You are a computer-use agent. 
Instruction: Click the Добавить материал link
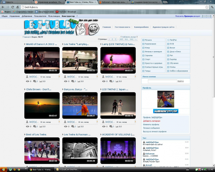coord(152,121)
